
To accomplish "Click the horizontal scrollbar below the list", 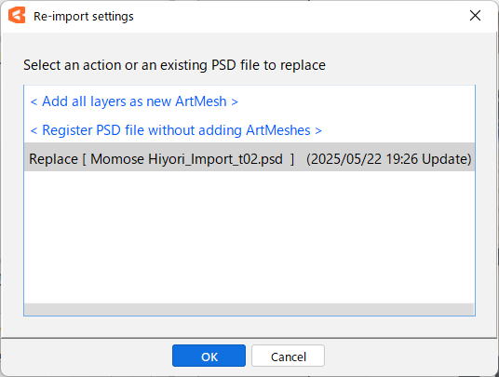I will [249, 309].
